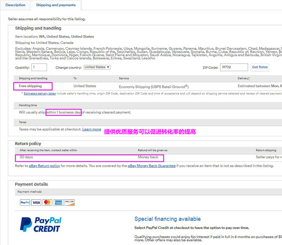This screenshot has width=282, height=245.
Task: Select the Shipping and payments tab
Action: [56, 5]
